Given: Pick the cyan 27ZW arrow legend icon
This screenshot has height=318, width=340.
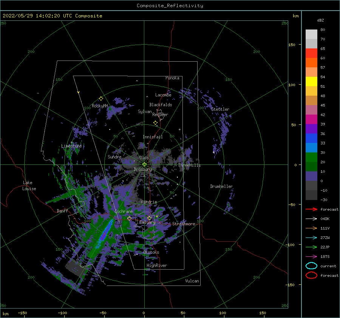Looking at the screenshot, I should pyautogui.click(x=311, y=238).
